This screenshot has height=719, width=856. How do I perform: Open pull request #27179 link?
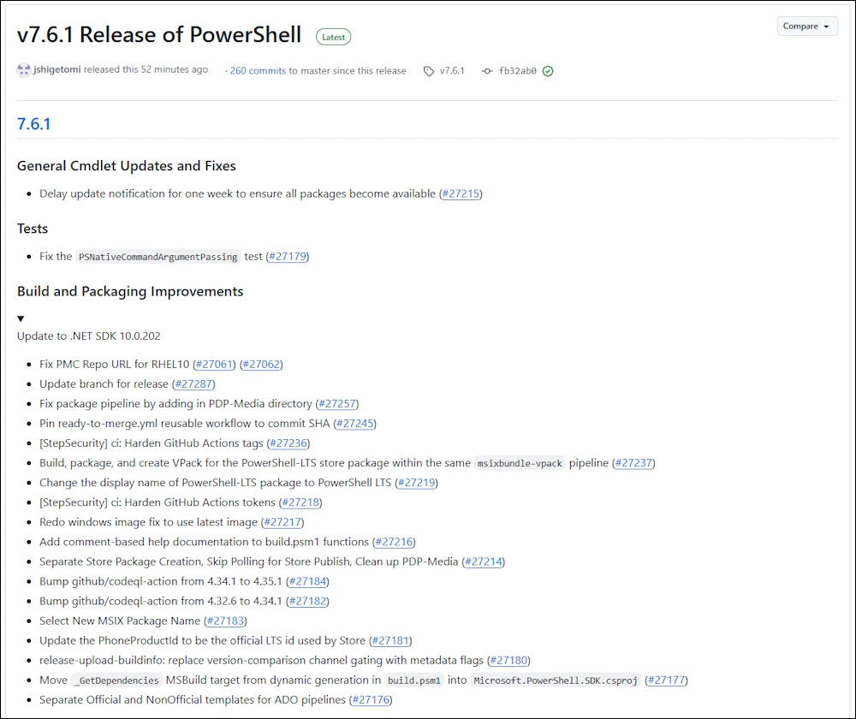click(x=288, y=256)
